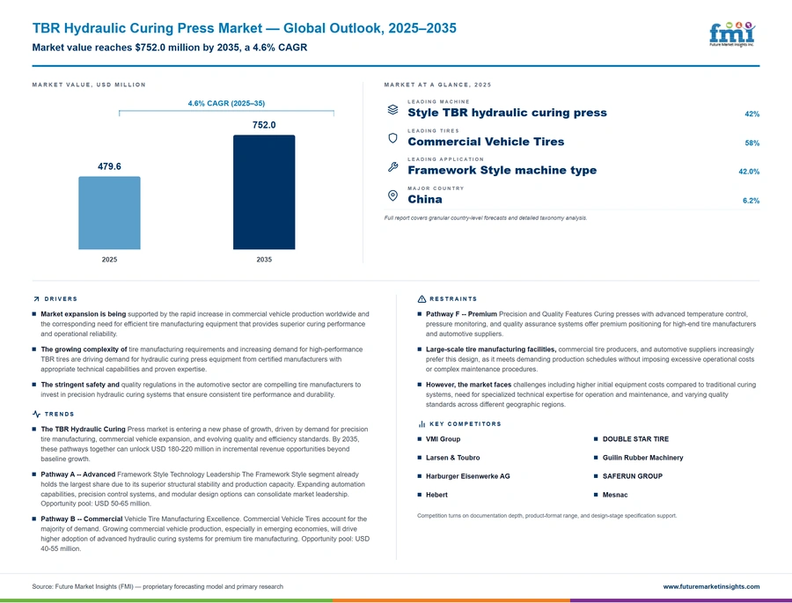The height and width of the screenshot is (603, 792).
Task: Click the layers icon beside Leading Machine
Action: coord(392,110)
